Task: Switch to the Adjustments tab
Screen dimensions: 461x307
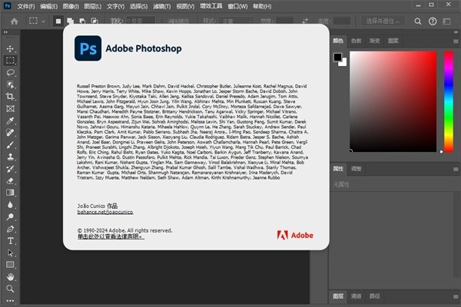Action: (356, 169)
